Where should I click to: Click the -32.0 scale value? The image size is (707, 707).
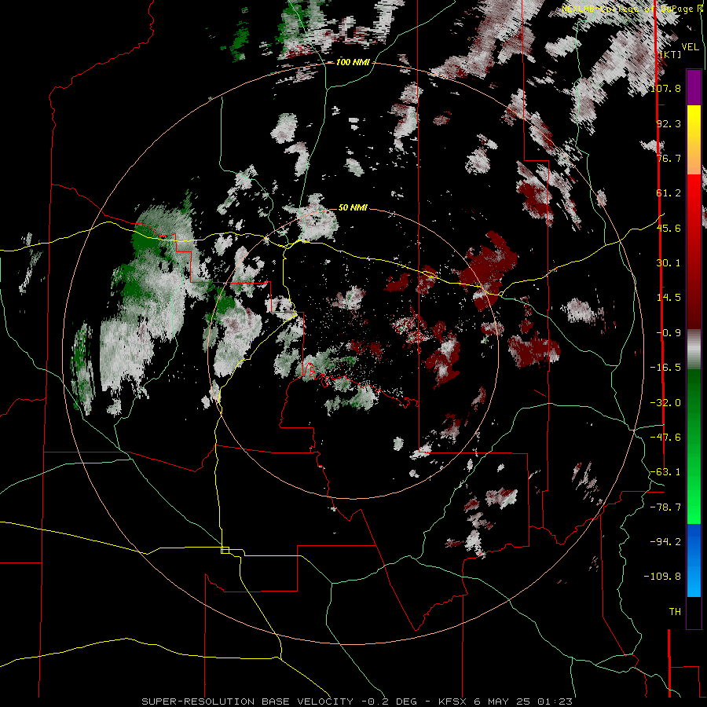click(x=665, y=403)
